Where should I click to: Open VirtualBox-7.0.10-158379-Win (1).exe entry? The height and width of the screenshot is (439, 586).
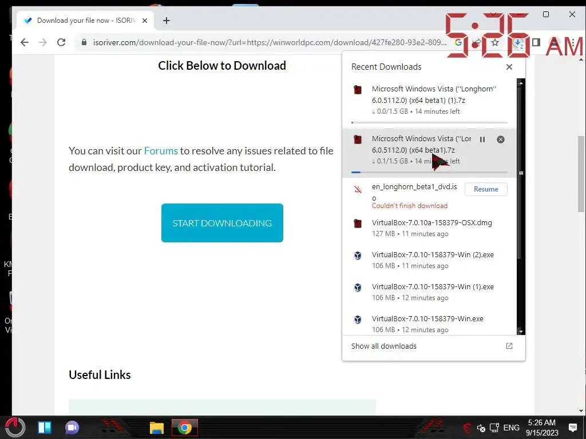coord(429,292)
